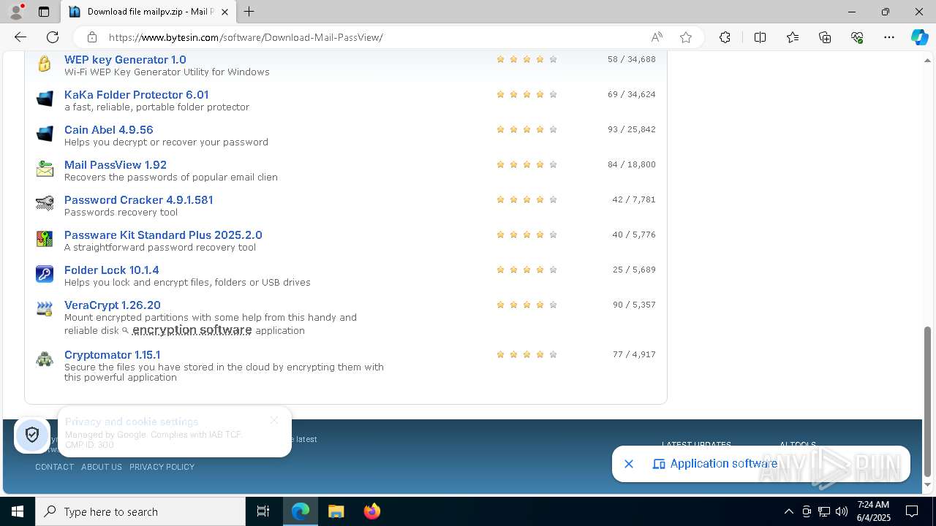
Task: Open the privacy shield consent icon
Action: pyautogui.click(x=32, y=435)
